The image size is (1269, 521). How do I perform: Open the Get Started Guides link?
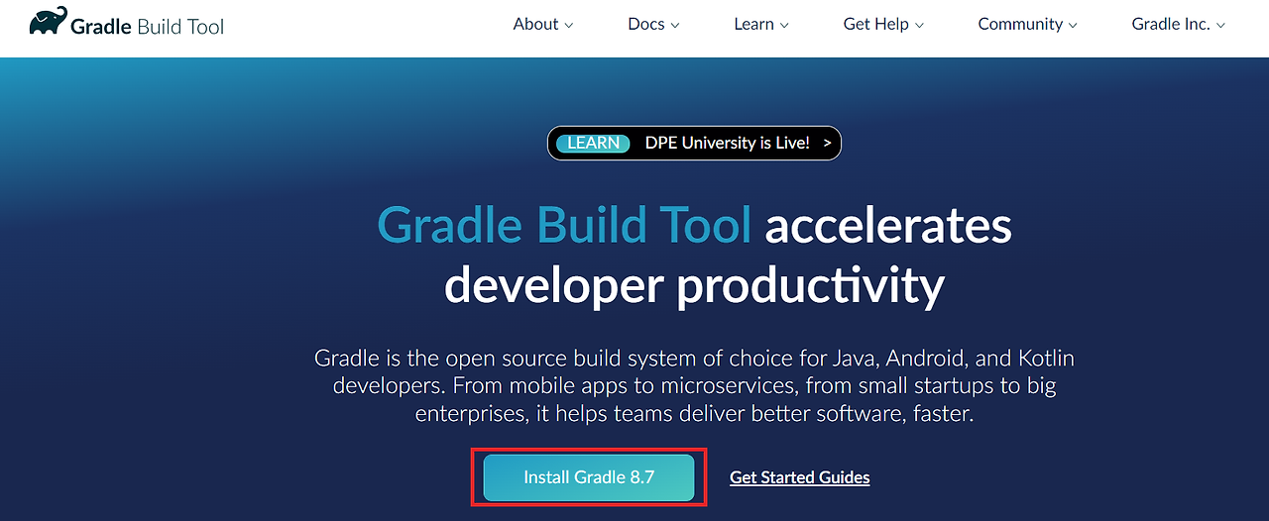[x=800, y=477]
